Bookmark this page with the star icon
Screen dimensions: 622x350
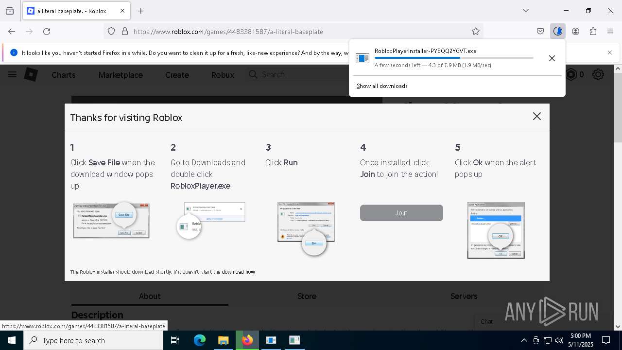[476, 31]
